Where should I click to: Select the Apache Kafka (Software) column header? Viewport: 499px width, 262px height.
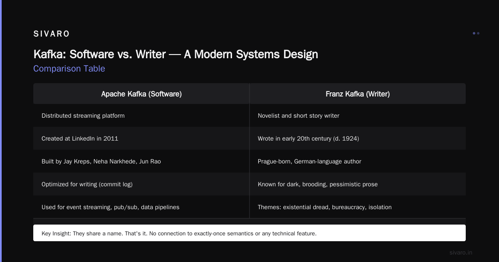(x=141, y=94)
